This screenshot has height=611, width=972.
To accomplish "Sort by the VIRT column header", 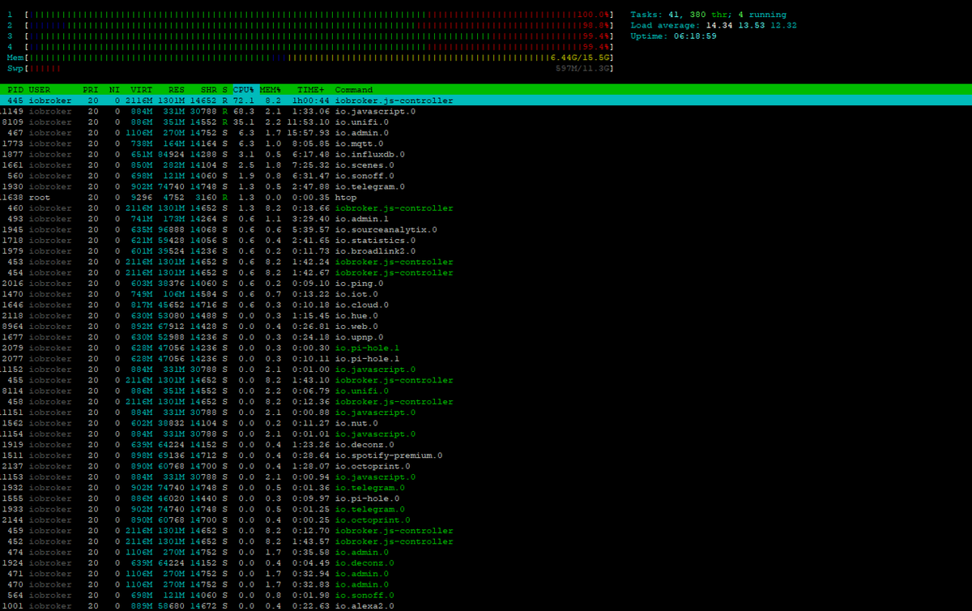I will (x=142, y=90).
